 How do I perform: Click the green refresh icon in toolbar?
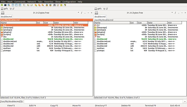(2, 5)
